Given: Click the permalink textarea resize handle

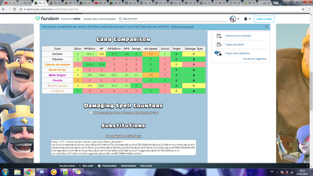Looking at the screenshot, I should [x=195, y=154].
